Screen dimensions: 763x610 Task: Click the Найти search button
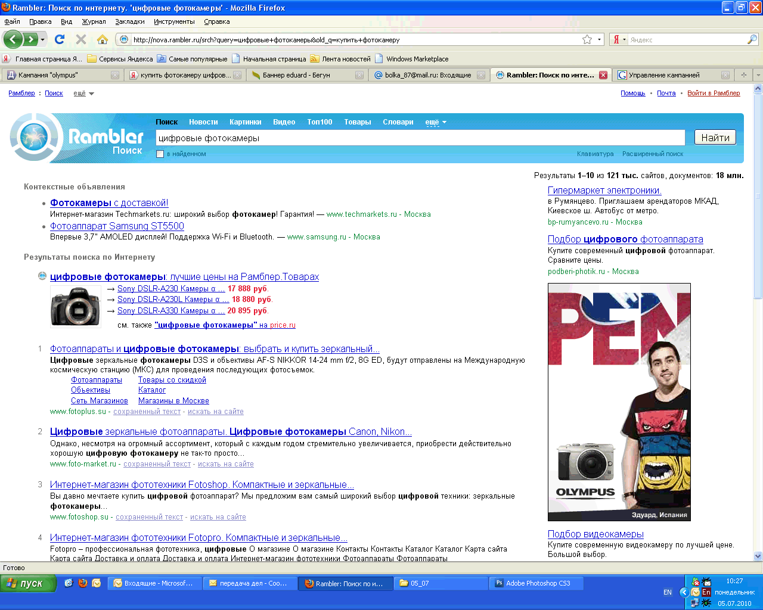715,138
